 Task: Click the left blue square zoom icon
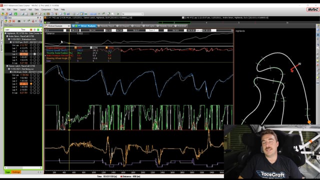click(x=91, y=14)
